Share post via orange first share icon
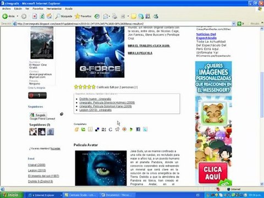The height and width of the screenshot is (198, 264). pos(76,129)
